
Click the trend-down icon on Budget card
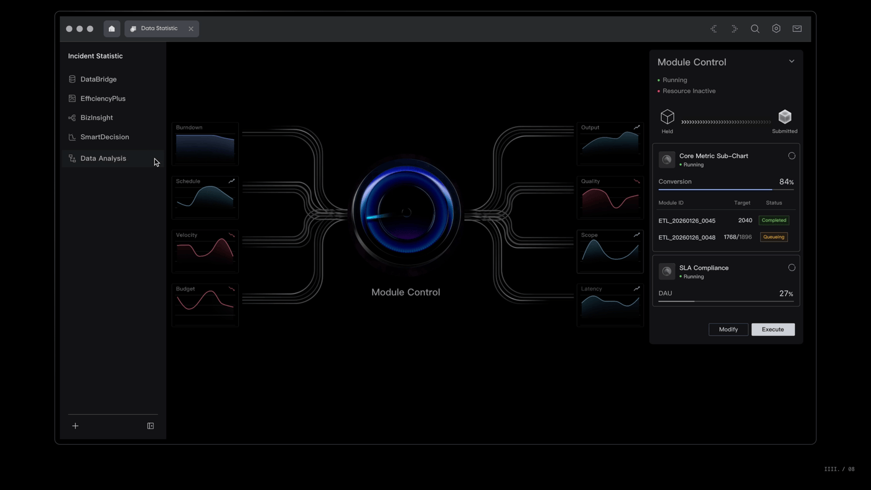coord(231,289)
